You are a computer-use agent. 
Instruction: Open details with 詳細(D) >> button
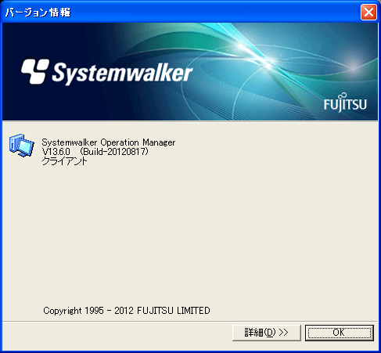click(x=267, y=333)
